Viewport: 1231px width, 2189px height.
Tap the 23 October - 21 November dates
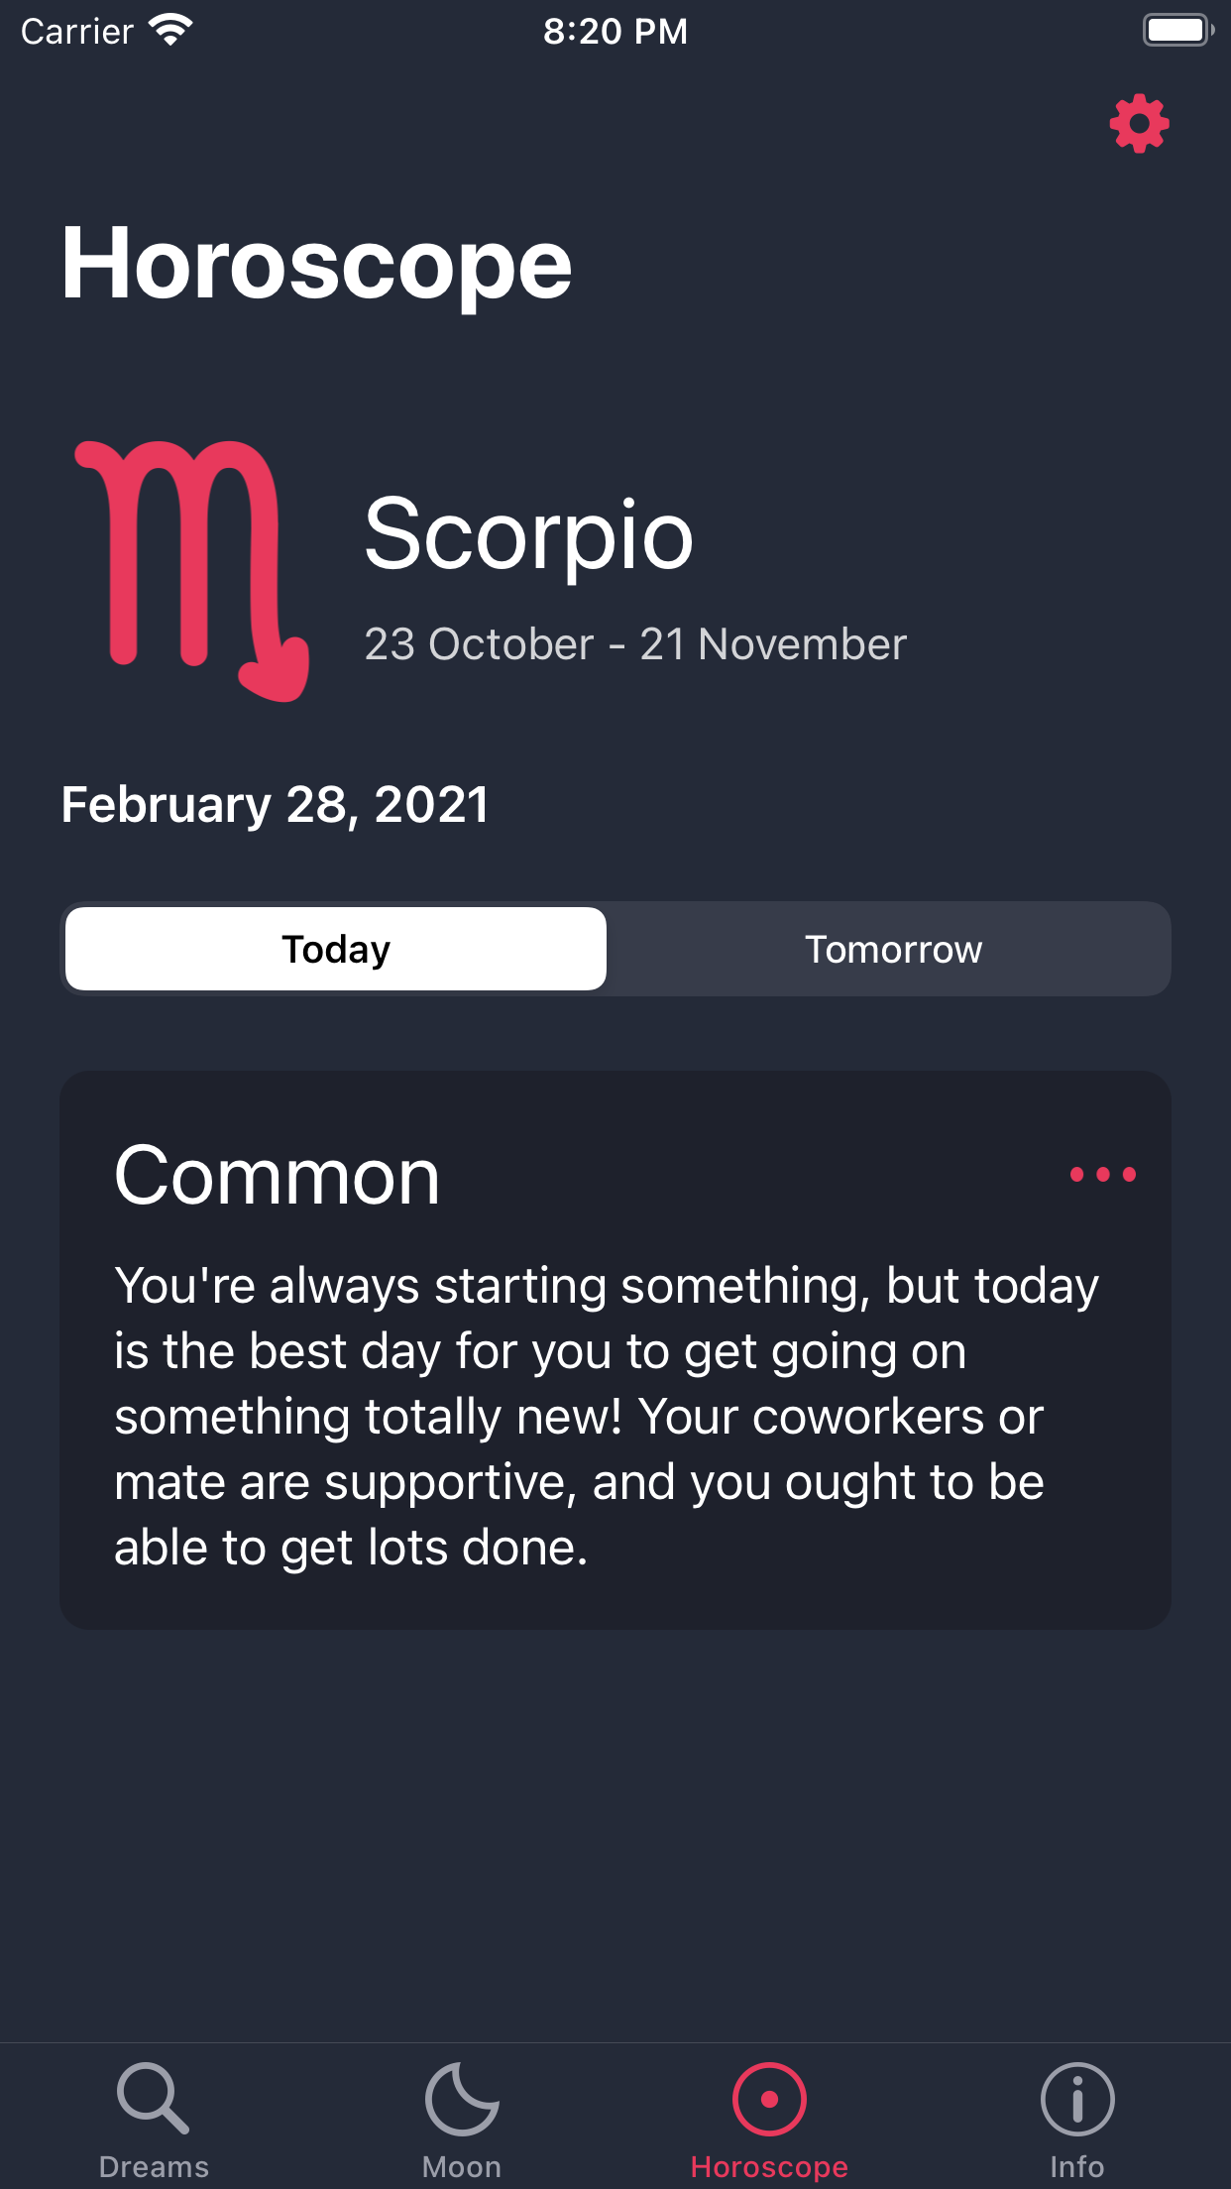[x=635, y=644]
